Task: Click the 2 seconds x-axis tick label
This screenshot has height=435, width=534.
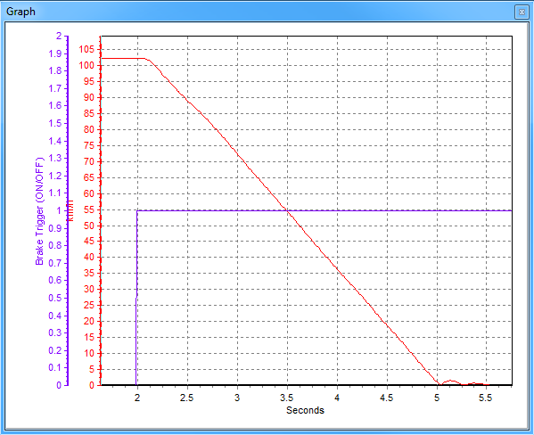Action: [137, 398]
